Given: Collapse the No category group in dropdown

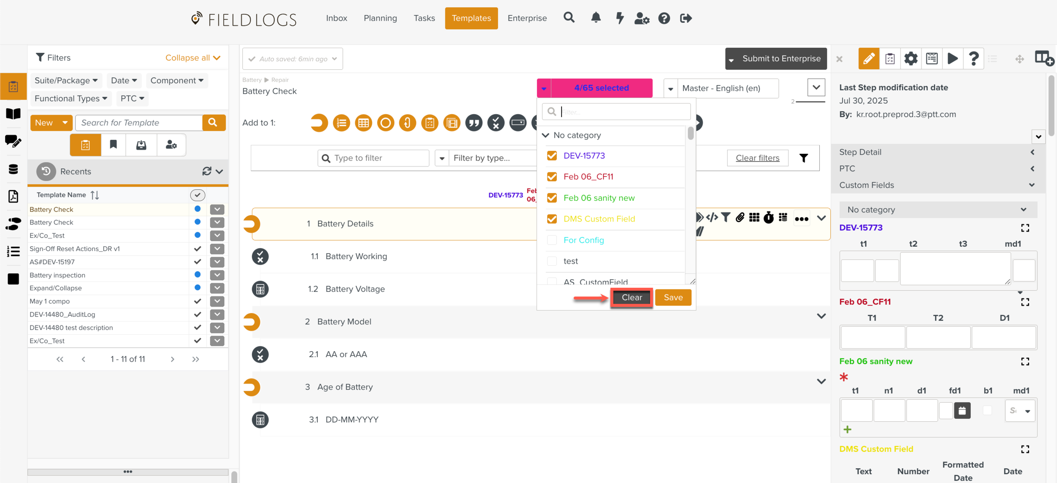Looking at the screenshot, I should (x=545, y=135).
